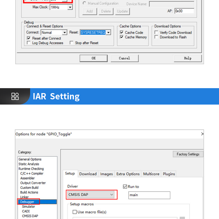Viewport: 219px width, 219px height.
Task: Click the AP value input field
Action: click(x=184, y=11)
